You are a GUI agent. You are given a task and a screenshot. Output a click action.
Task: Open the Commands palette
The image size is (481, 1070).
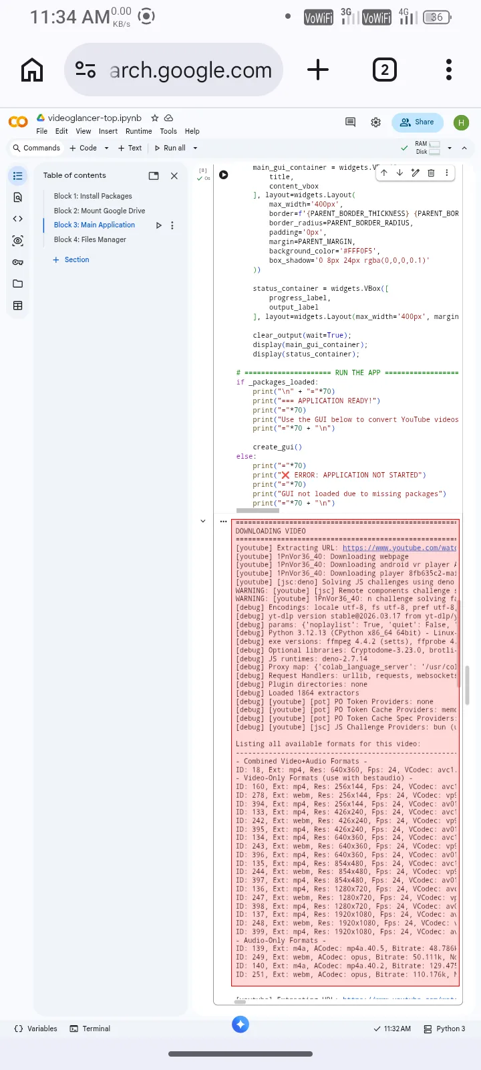point(36,148)
